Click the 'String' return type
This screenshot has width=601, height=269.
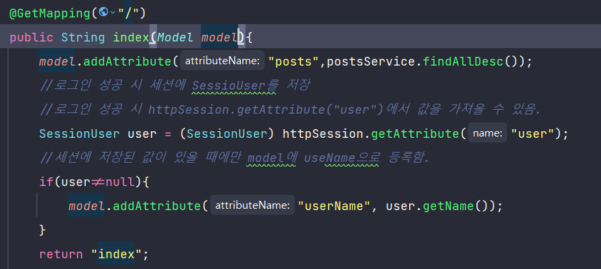pyautogui.click(x=83, y=37)
